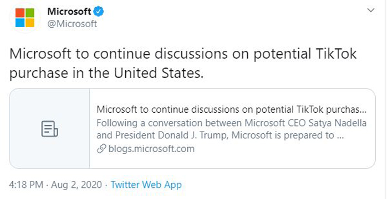Open the Twitter Web App source link
This screenshot has width=388, height=199.
[x=146, y=185]
